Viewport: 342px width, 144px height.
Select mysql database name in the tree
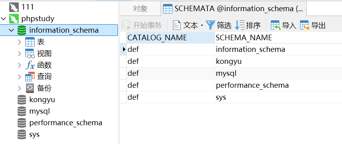pyautogui.click(x=40, y=112)
